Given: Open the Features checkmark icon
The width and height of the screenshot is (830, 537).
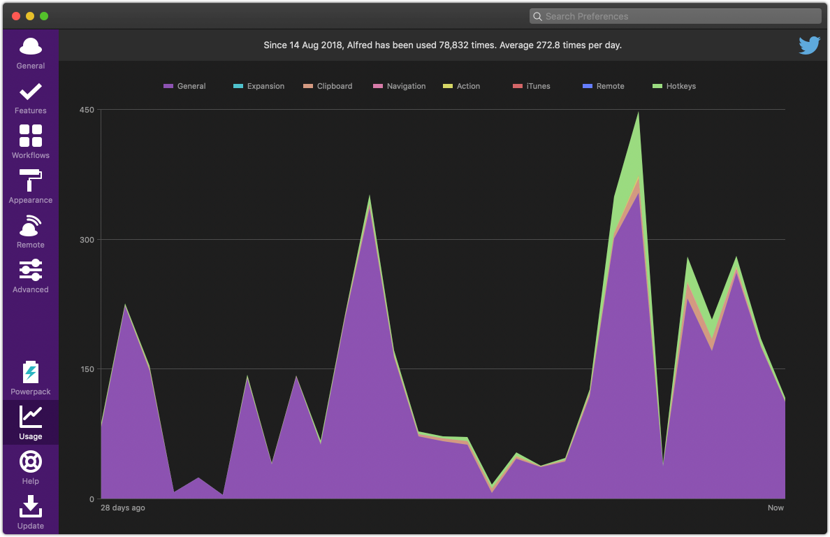Looking at the screenshot, I should pos(31,92).
